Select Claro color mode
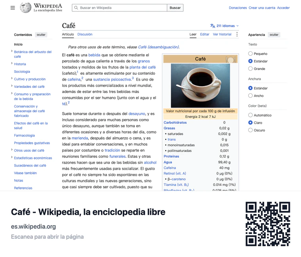The image size is (301, 257). (x=250, y=123)
